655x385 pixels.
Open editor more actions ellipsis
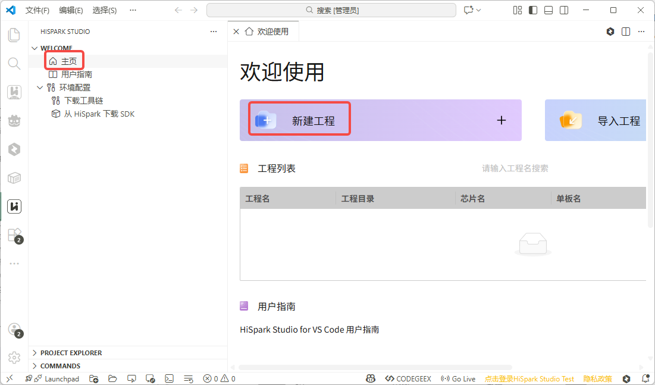pyautogui.click(x=641, y=32)
